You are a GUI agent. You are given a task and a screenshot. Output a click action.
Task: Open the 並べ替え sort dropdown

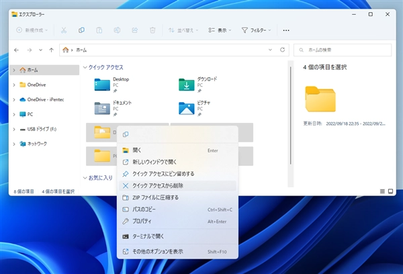(x=183, y=30)
